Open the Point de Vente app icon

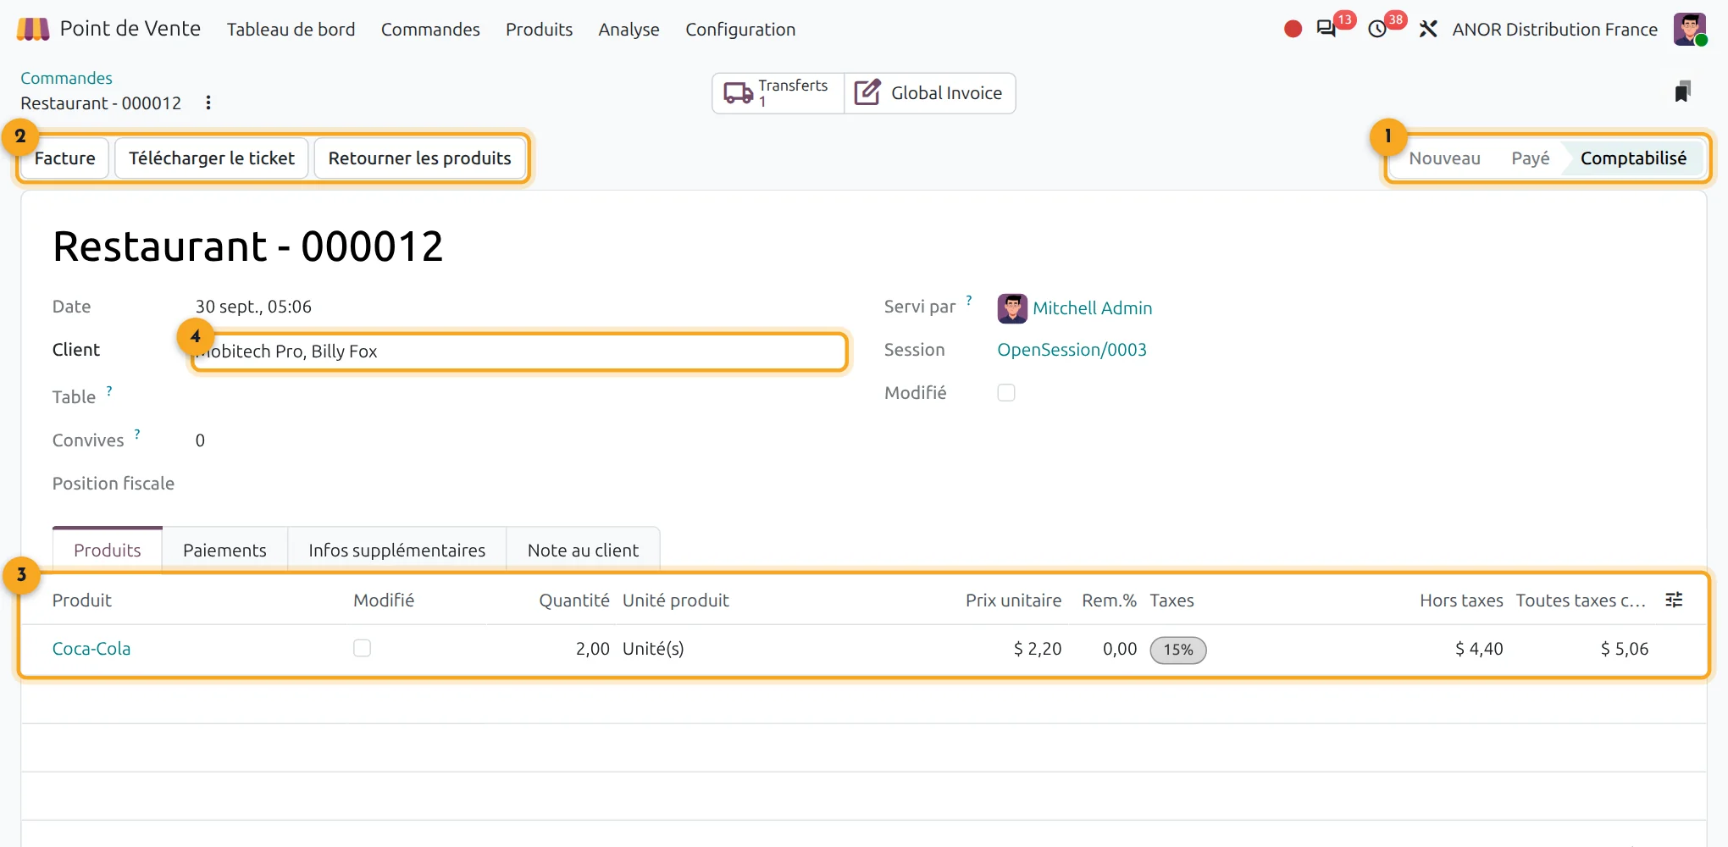click(33, 30)
